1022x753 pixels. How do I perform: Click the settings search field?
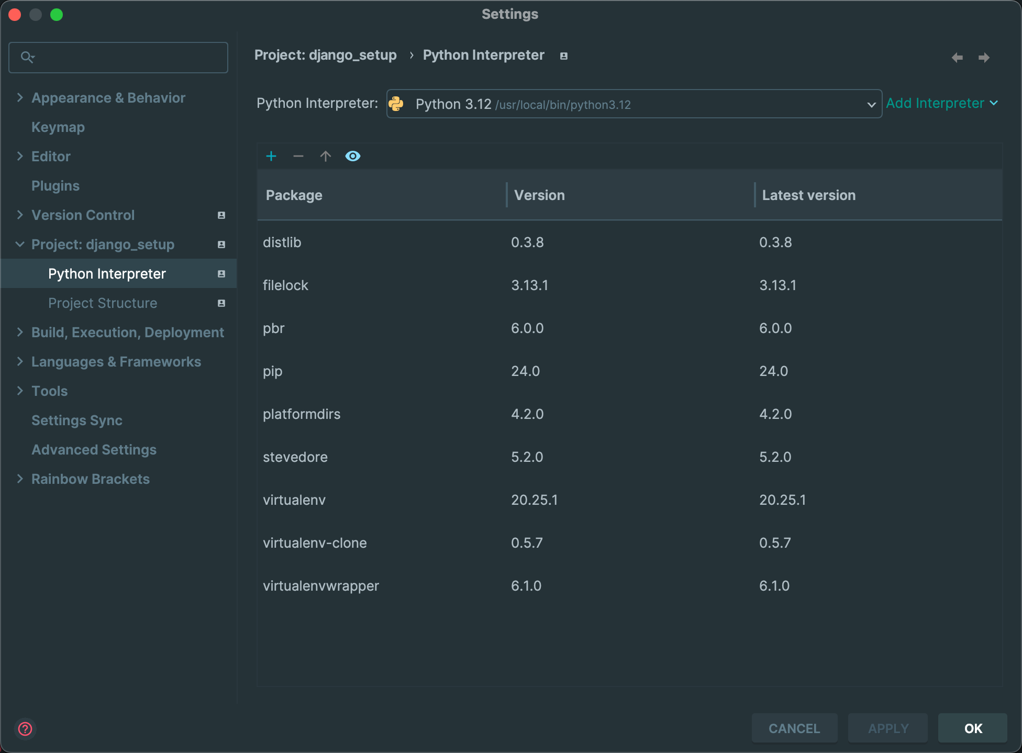(x=126, y=57)
